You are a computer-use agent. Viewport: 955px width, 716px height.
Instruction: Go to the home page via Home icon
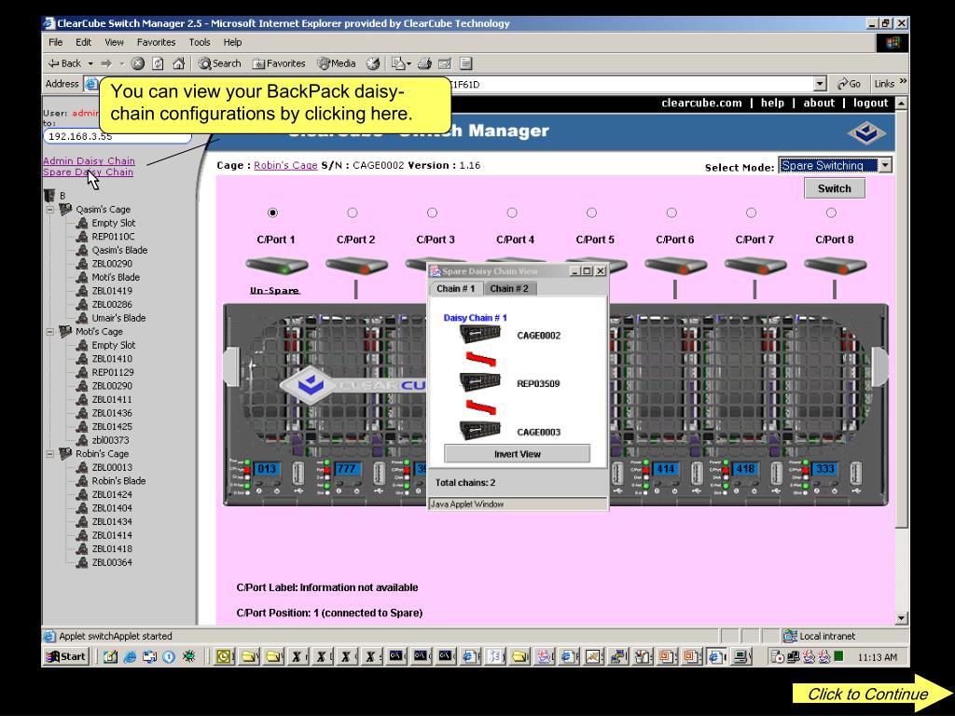click(x=178, y=63)
